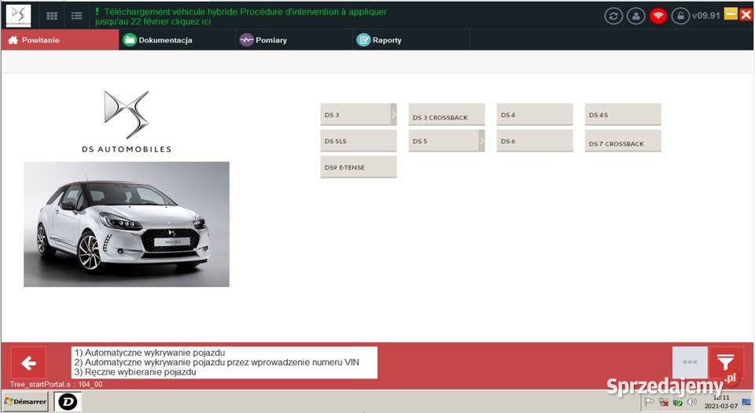Click the green hybrid vehicle download notice

(x=241, y=17)
